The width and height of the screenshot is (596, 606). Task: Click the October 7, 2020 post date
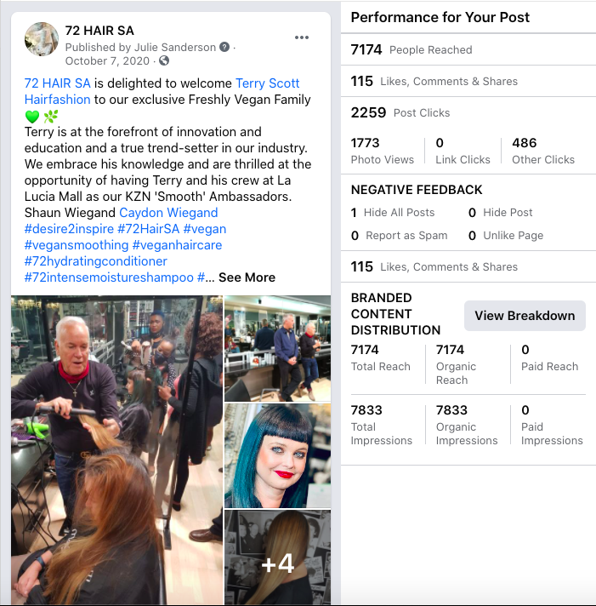(x=107, y=61)
